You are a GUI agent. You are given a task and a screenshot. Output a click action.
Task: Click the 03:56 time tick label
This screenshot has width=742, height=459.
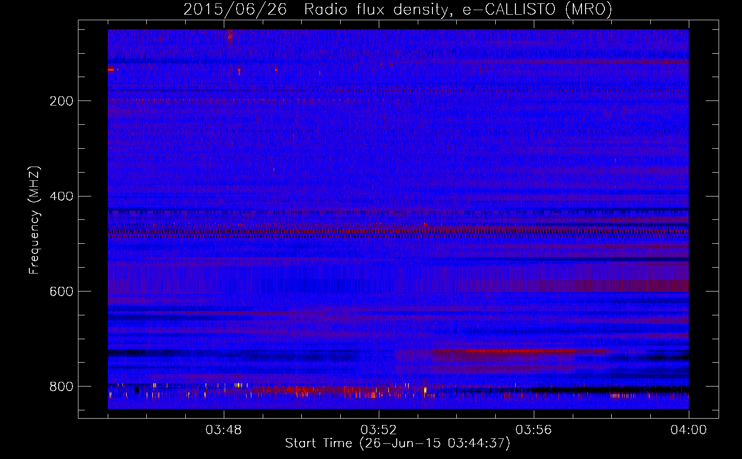(x=533, y=430)
